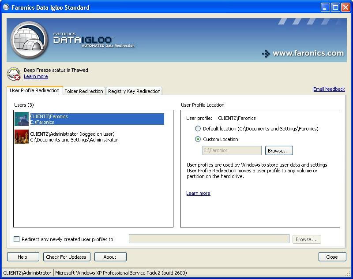The width and height of the screenshot is (353, 279).
Task: Close the window with the red X
Action: pyautogui.click(x=345, y=7)
